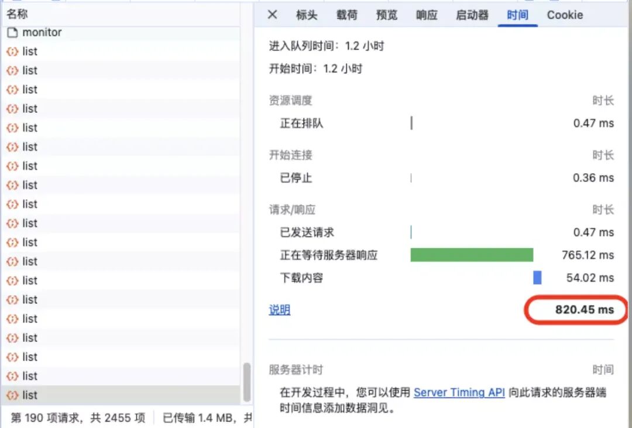
Task: Click the 请求/响应 section heading
Action: pyautogui.click(x=292, y=210)
